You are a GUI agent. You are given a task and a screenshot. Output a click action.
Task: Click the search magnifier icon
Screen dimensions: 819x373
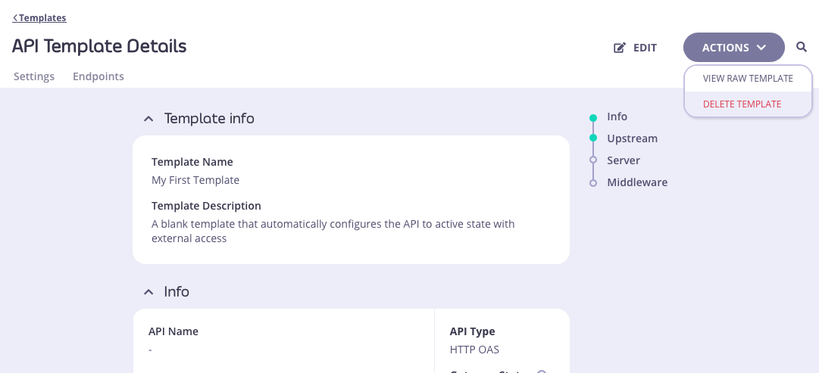coord(802,48)
